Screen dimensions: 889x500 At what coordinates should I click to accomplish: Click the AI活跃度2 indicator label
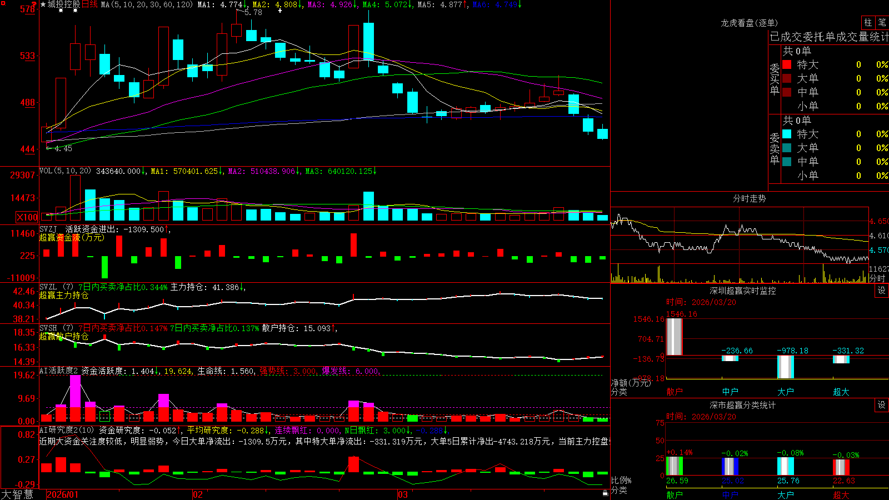(x=59, y=371)
